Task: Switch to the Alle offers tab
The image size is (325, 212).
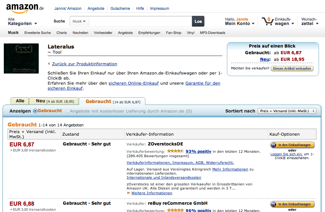Action: point(20,101)
